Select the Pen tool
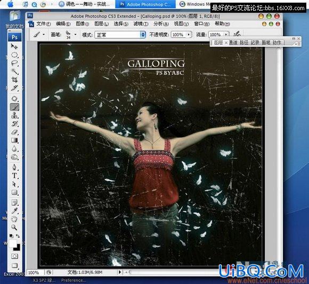 click(14, 167)
